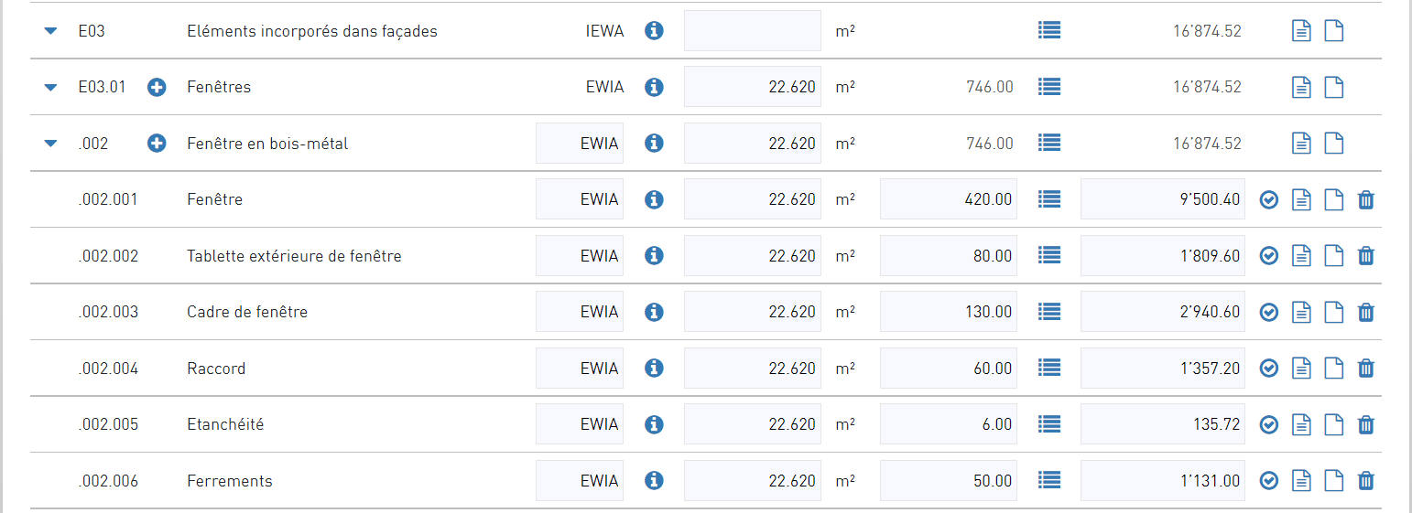
Task: Select the Raccord row label
Action: (216, 369)
